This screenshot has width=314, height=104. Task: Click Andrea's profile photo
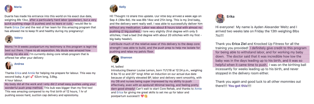click(9, 66)
